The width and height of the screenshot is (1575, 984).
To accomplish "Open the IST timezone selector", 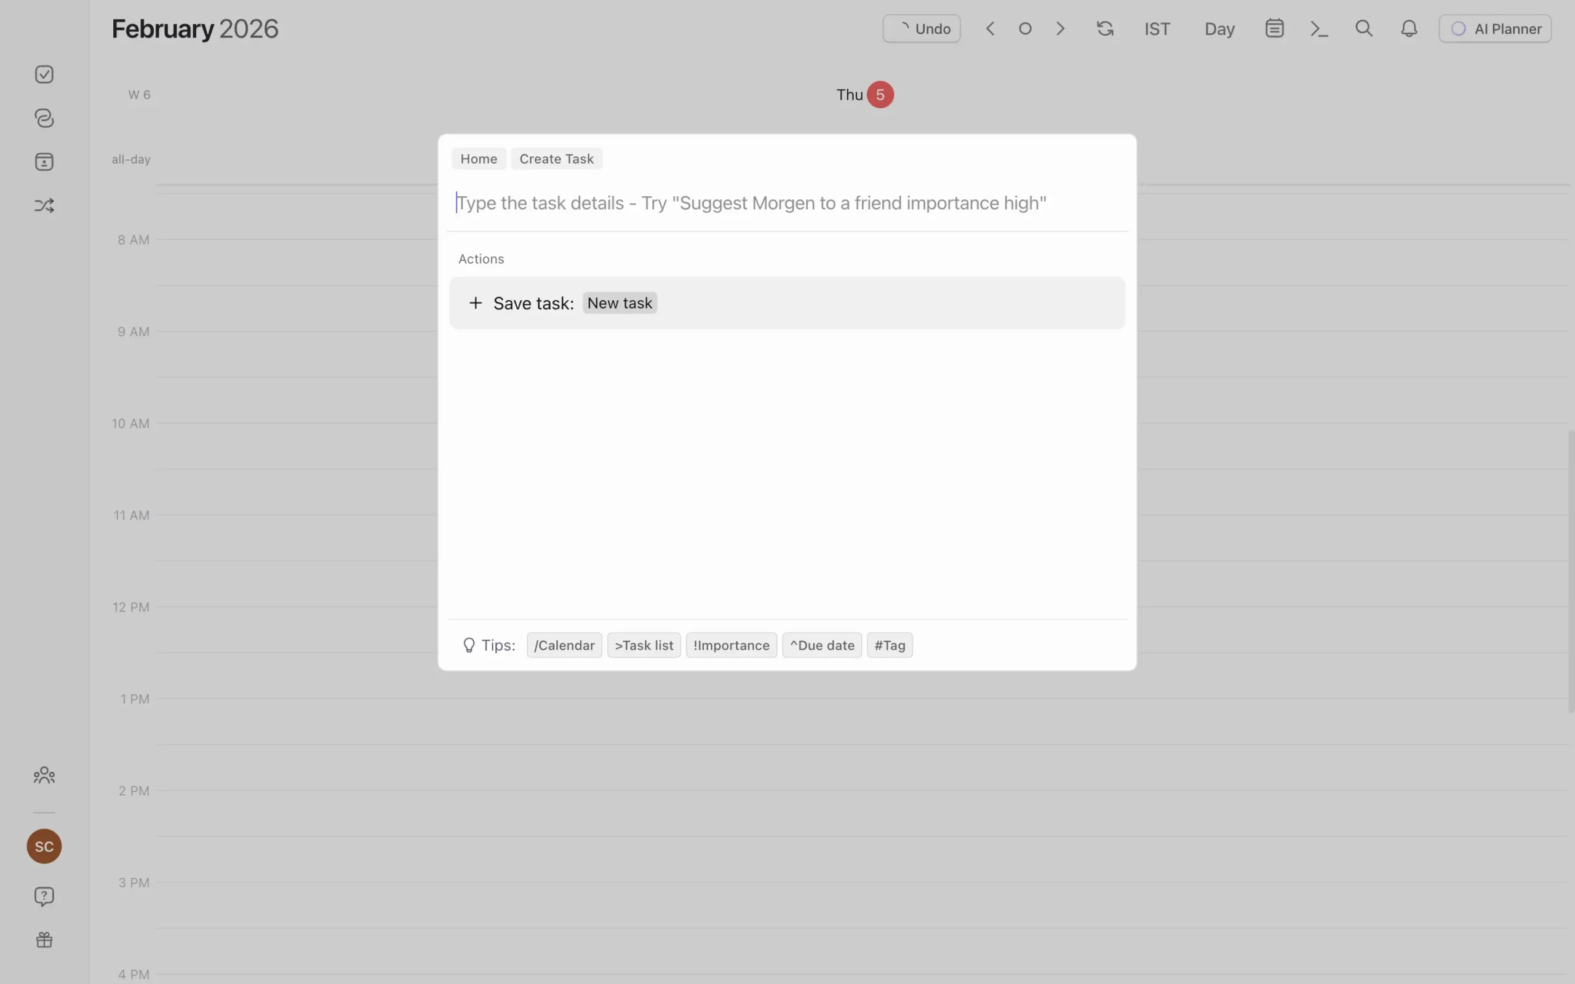I will point(1157,28).
